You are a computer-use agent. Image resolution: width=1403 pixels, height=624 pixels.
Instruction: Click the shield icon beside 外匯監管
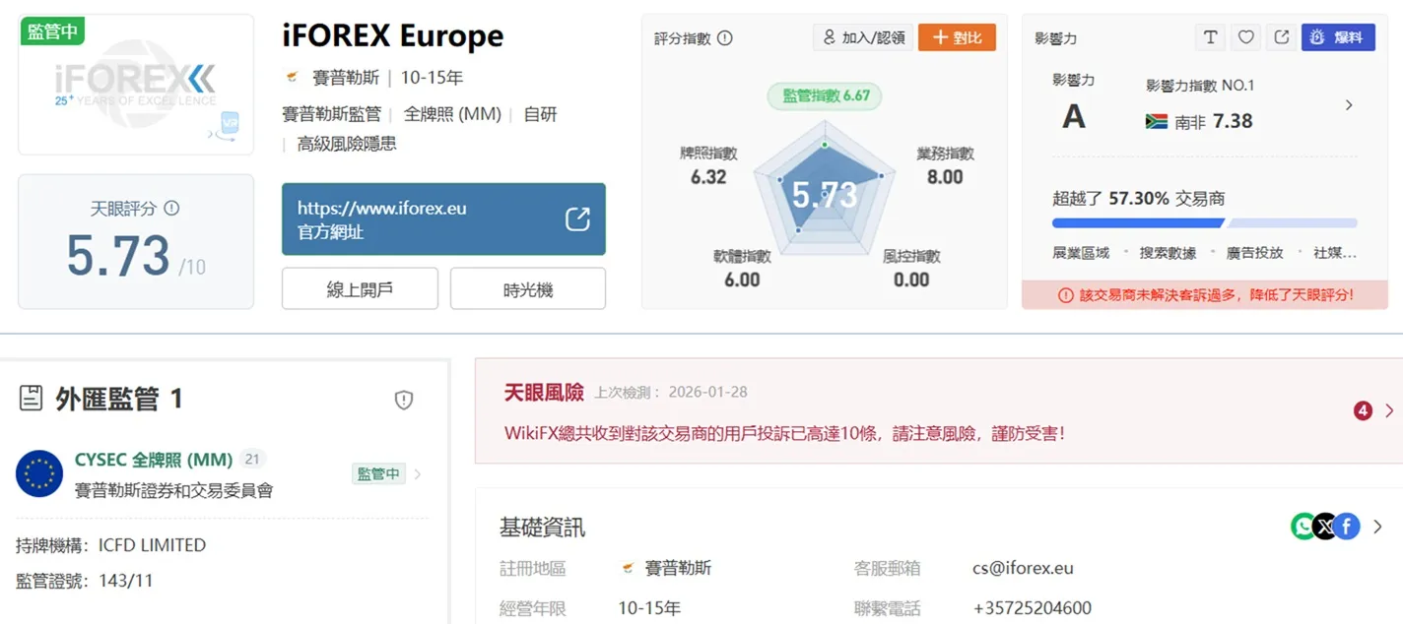(403, 400)
